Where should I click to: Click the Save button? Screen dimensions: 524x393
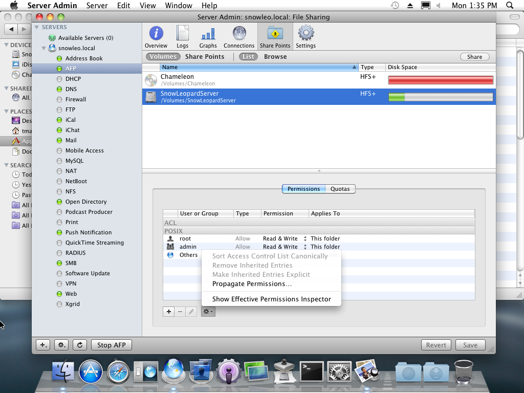pos(470,345)
